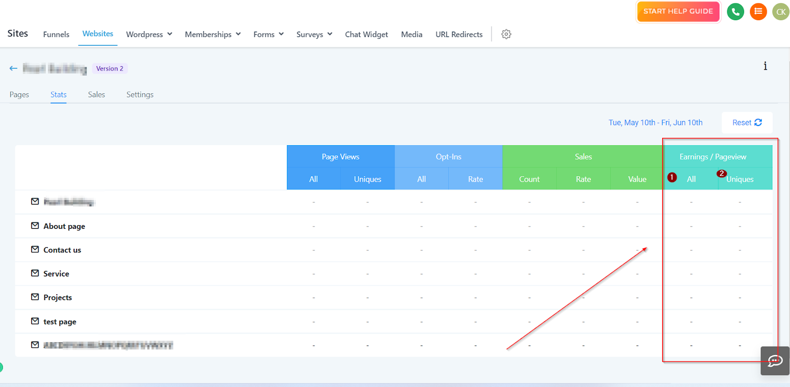Expand the Forms dropdown
790x387 pixels.
click(269, 34)
